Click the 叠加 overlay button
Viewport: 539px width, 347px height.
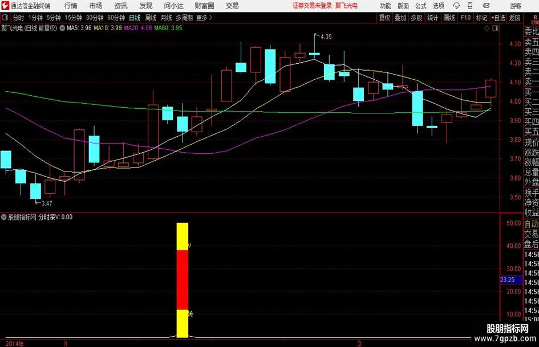pos(400,18)
